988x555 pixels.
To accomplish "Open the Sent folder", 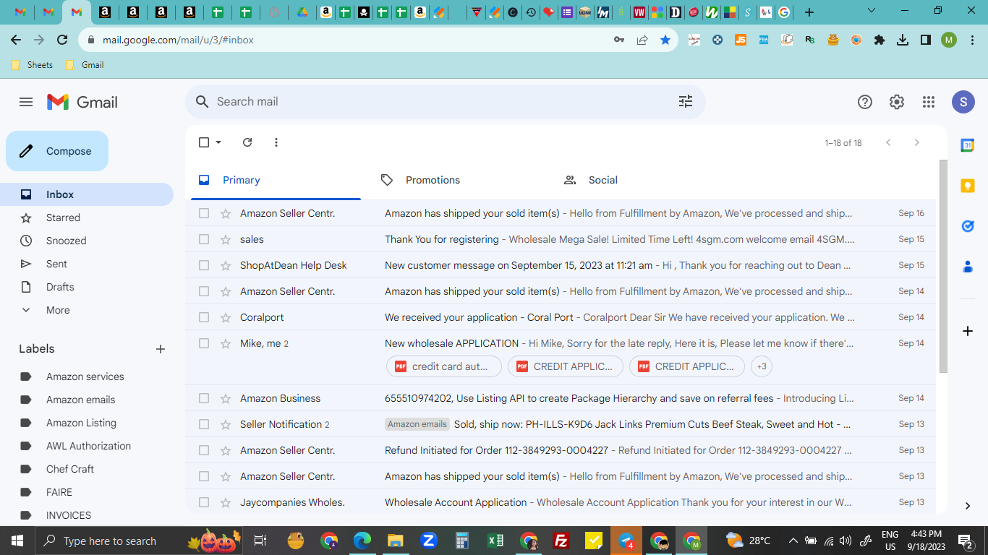I will [x=56, y=264].
